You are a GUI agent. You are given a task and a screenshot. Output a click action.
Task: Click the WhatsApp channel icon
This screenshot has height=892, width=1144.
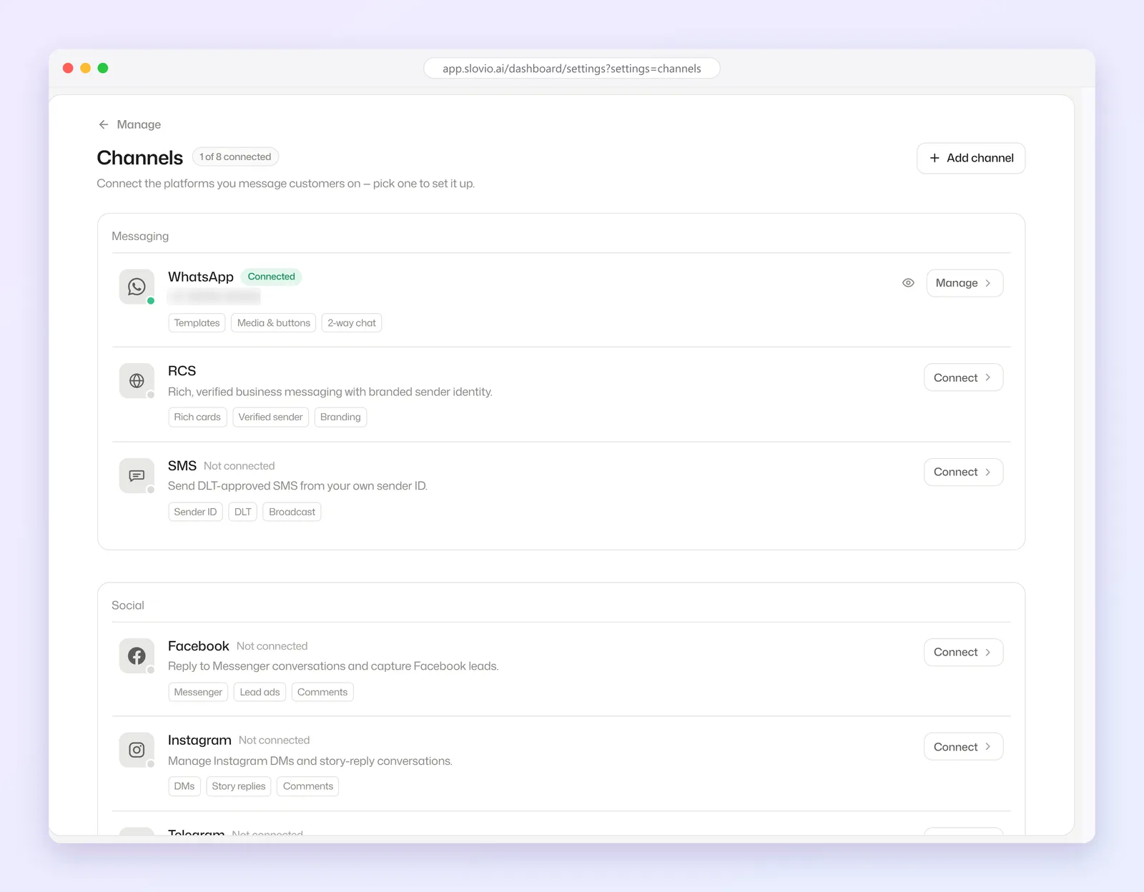click(x=137, y=287)
